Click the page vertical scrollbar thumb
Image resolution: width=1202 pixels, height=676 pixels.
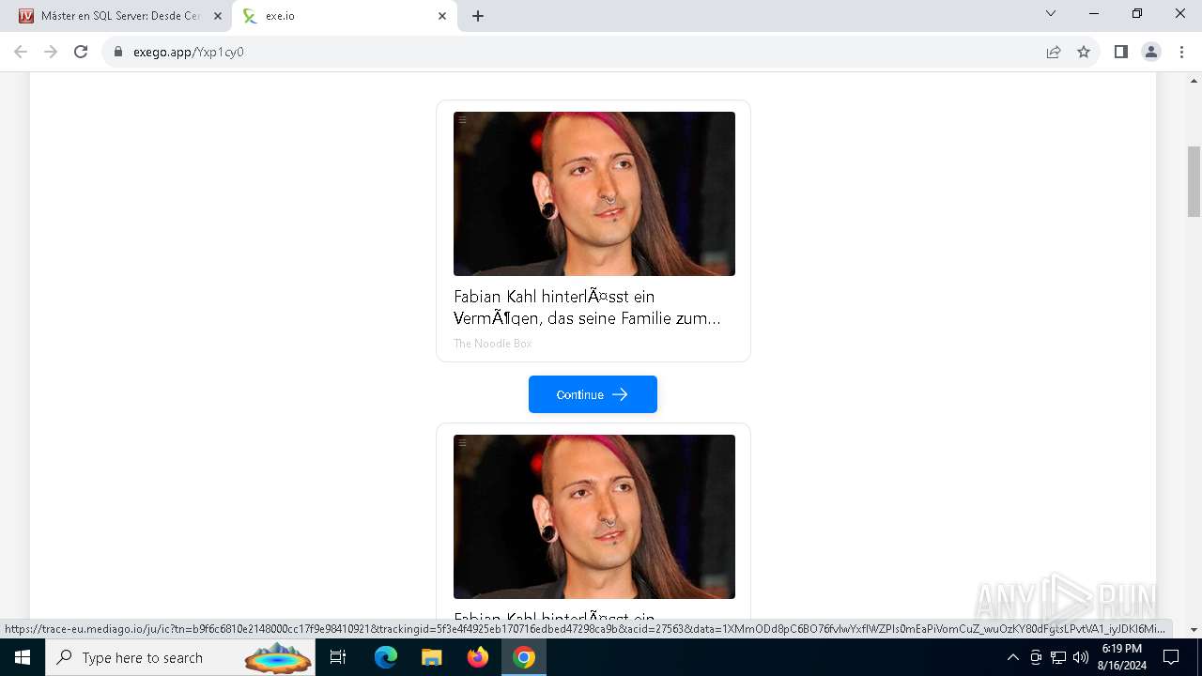(1194, 181)
